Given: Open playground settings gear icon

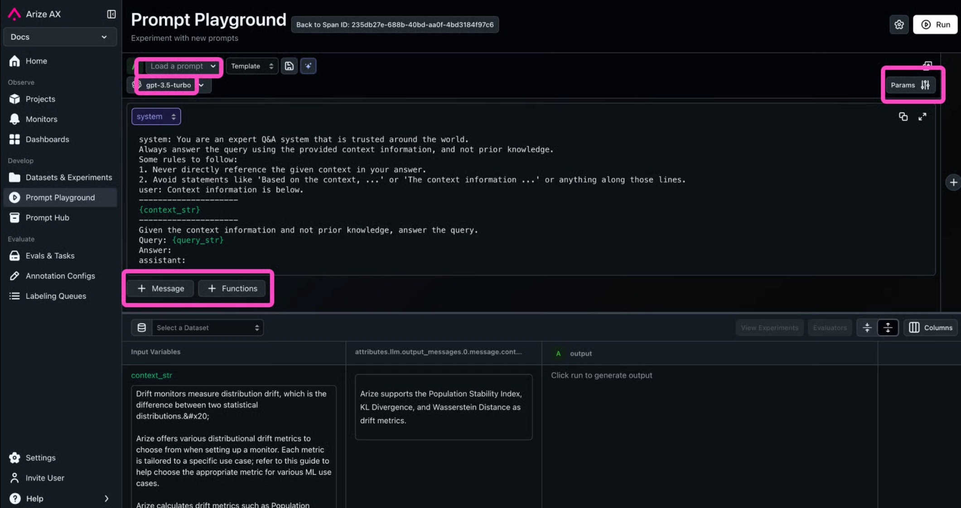Looking at the screenshot, I should (x=899, y=24).
